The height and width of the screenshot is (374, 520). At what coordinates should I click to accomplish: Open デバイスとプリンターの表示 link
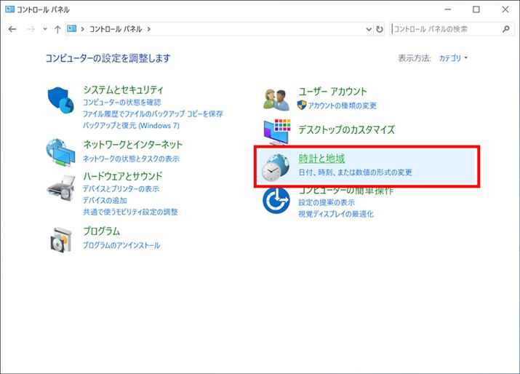pos(121,189)
